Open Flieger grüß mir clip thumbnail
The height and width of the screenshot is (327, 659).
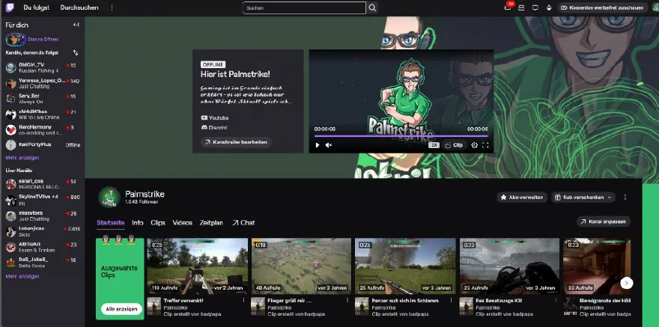(301, 266)
